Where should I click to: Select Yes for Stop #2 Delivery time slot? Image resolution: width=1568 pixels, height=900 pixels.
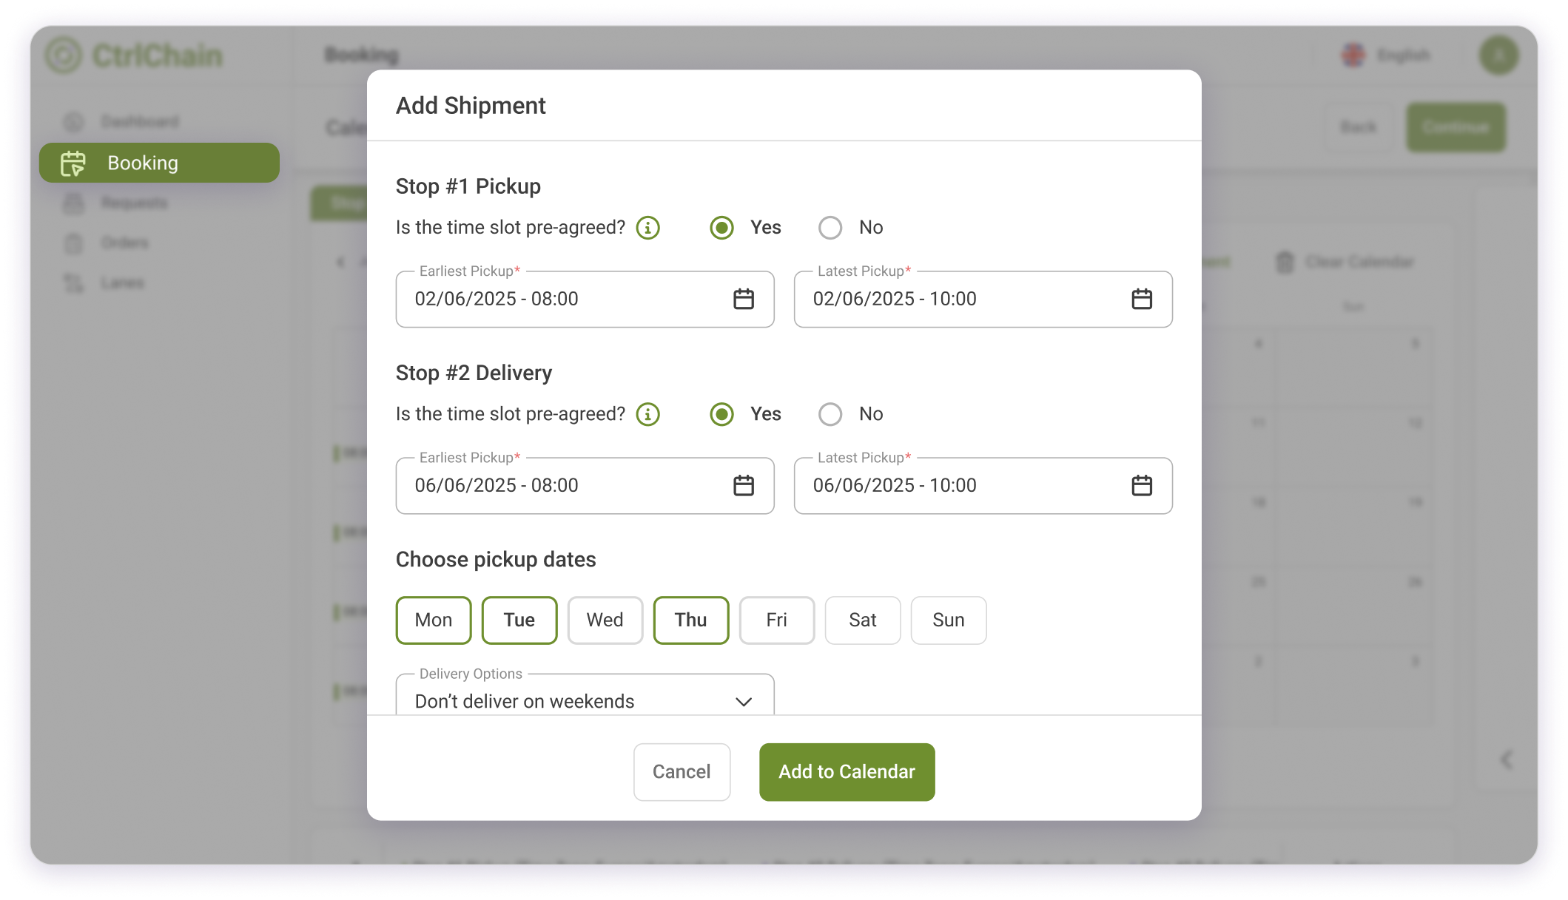coord(722,414)
